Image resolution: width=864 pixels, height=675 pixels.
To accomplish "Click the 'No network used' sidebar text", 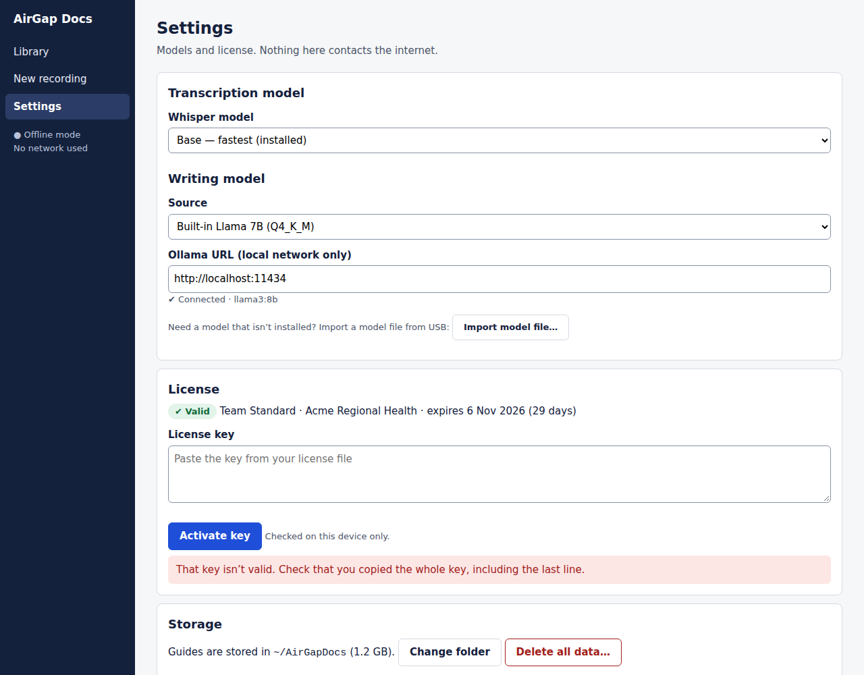I will point(51,148).
